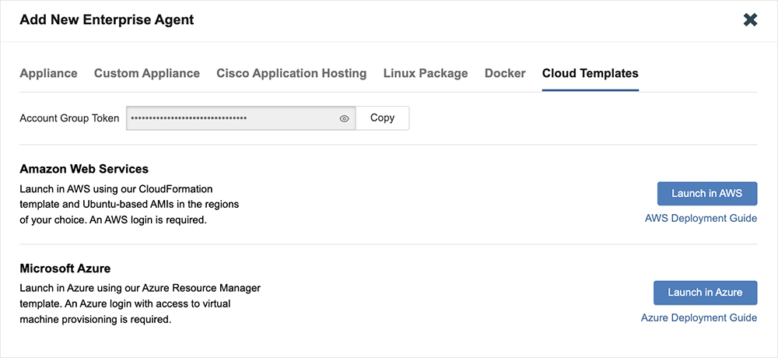
Task: Open the Custom Appliance tab
Action: click(147, 73)
